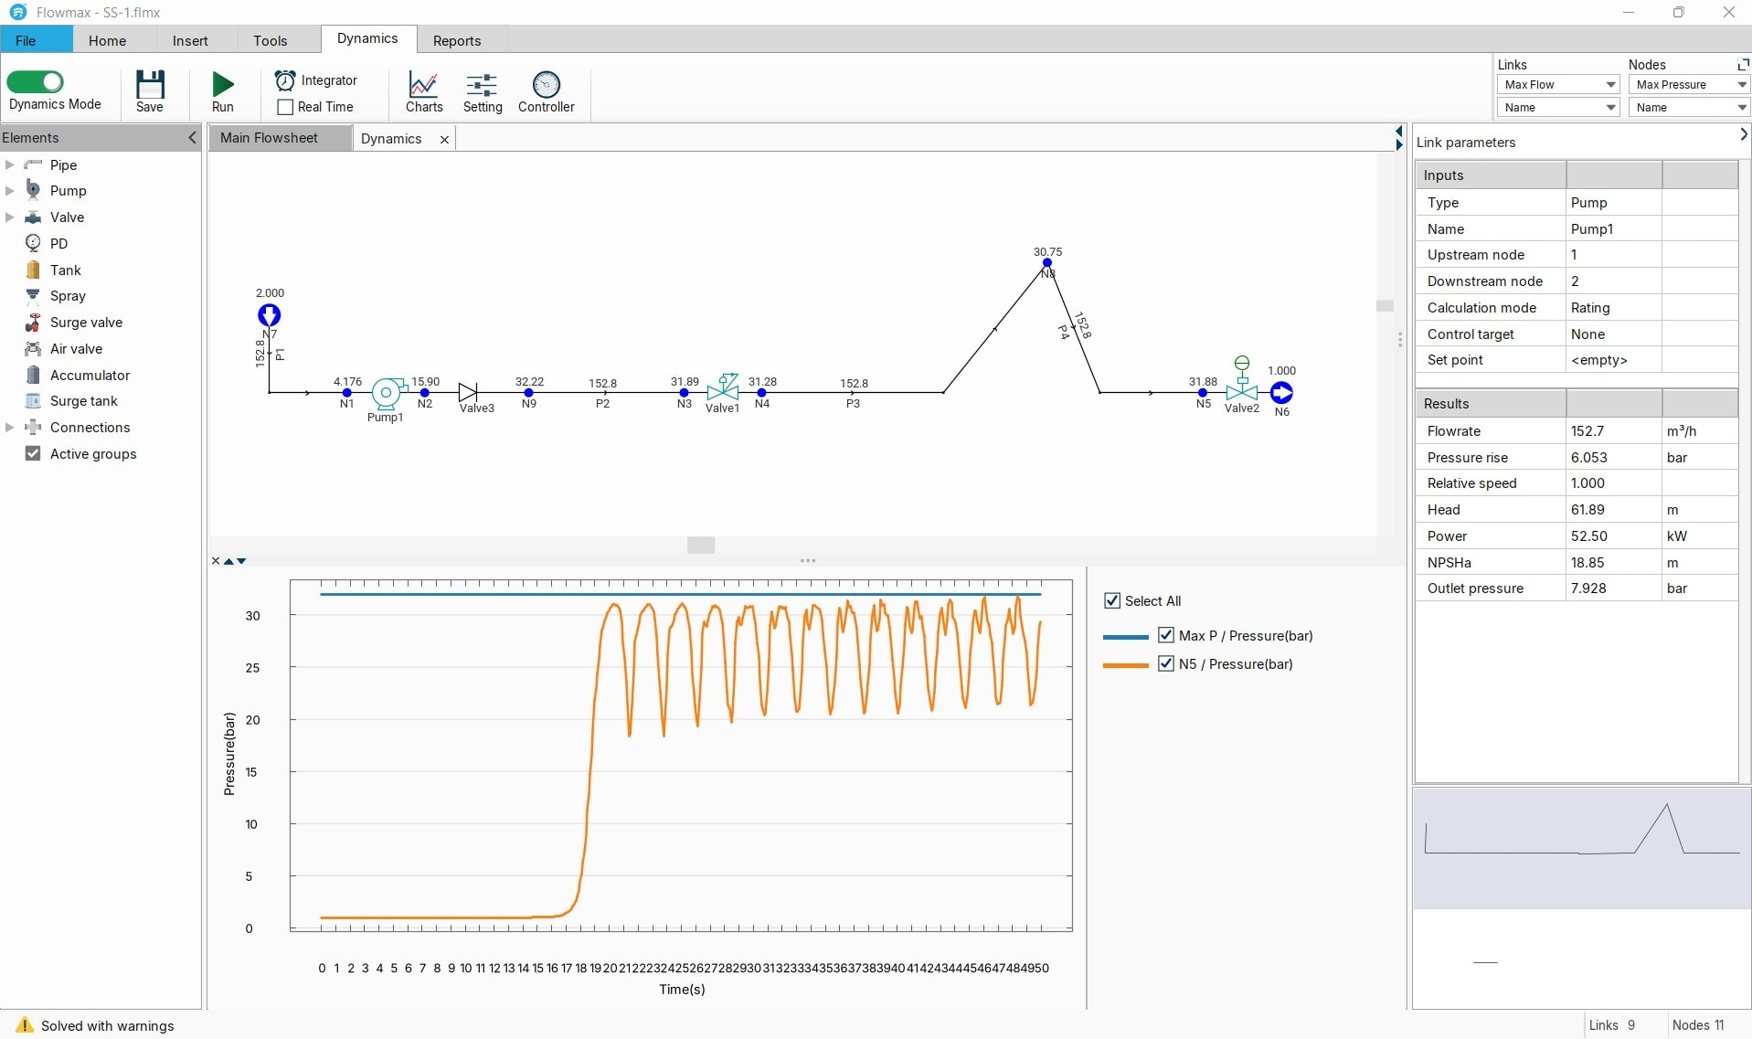Click the Calculation mode Rating value

point(1612,308)
